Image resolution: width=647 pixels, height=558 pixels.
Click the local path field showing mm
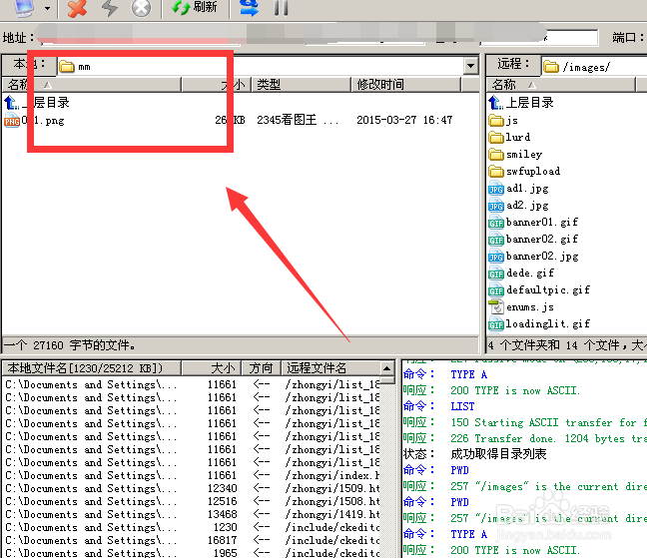point(261,66)
